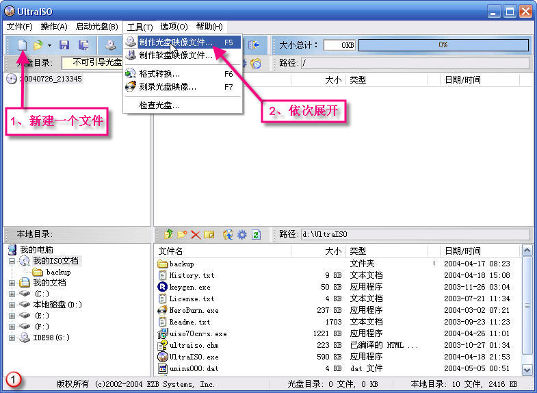Screen dimensions: 537x393
Task: Click the 不可引导光盘 boot type field
Action: point(92,63)
